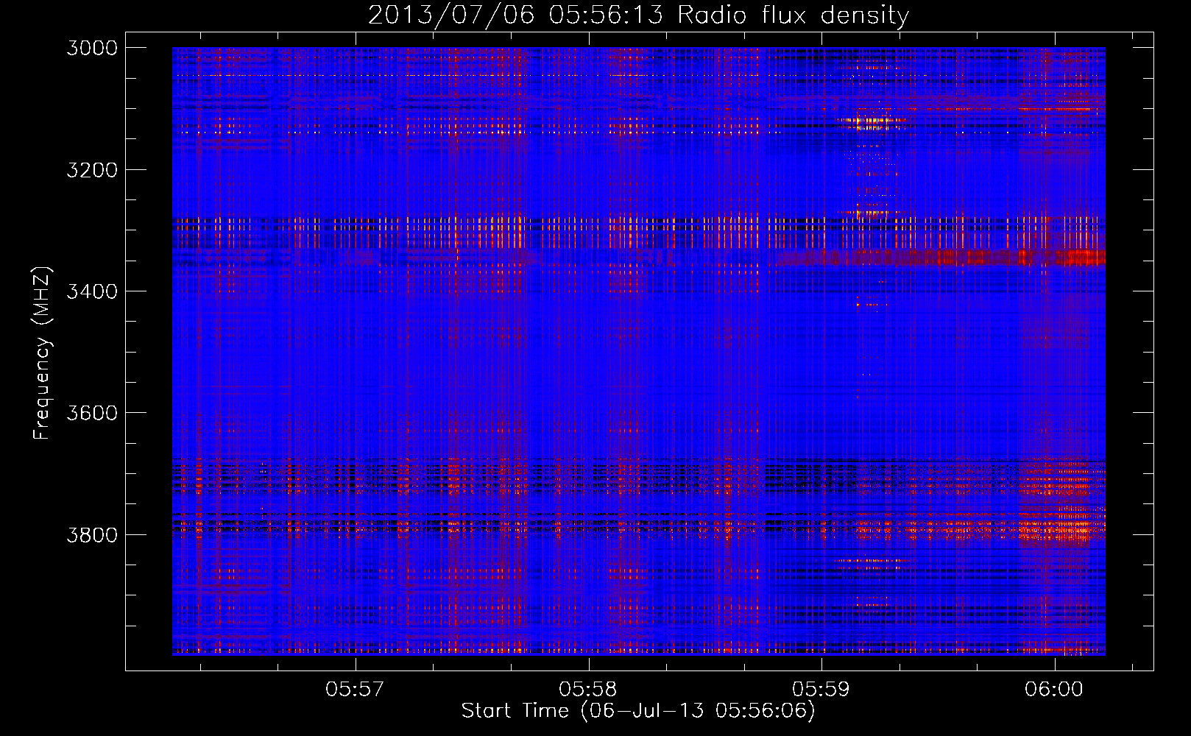This screenshot has height=736, width=1191.
Task: Click the 05:59 time axis label
Action: pyautogui.click(x=821, y=689)
